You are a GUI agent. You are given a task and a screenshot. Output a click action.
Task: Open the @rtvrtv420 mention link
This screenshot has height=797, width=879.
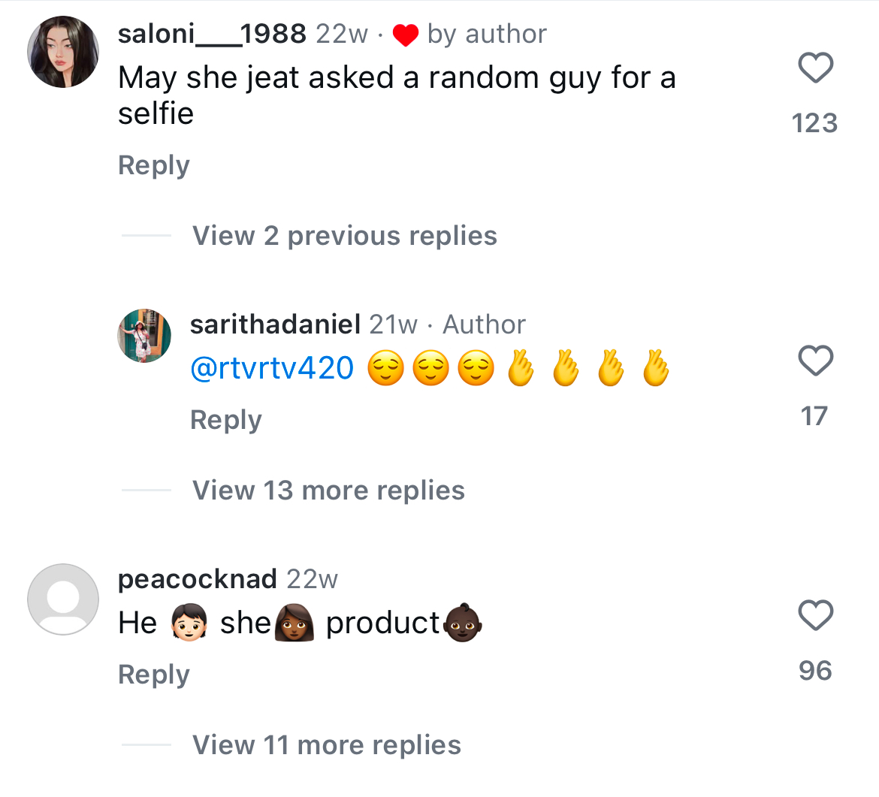[x=272, y=368]
